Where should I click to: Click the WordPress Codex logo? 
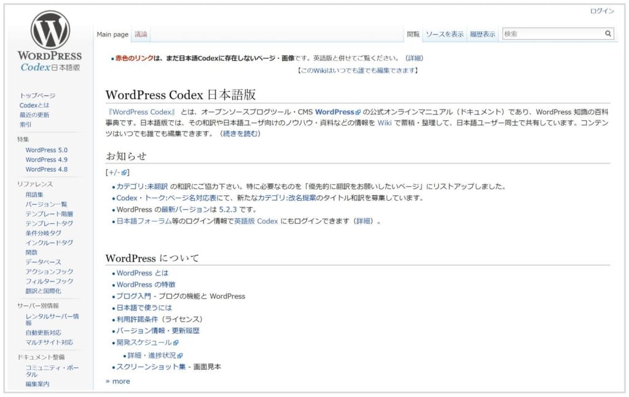coord(50,41)
